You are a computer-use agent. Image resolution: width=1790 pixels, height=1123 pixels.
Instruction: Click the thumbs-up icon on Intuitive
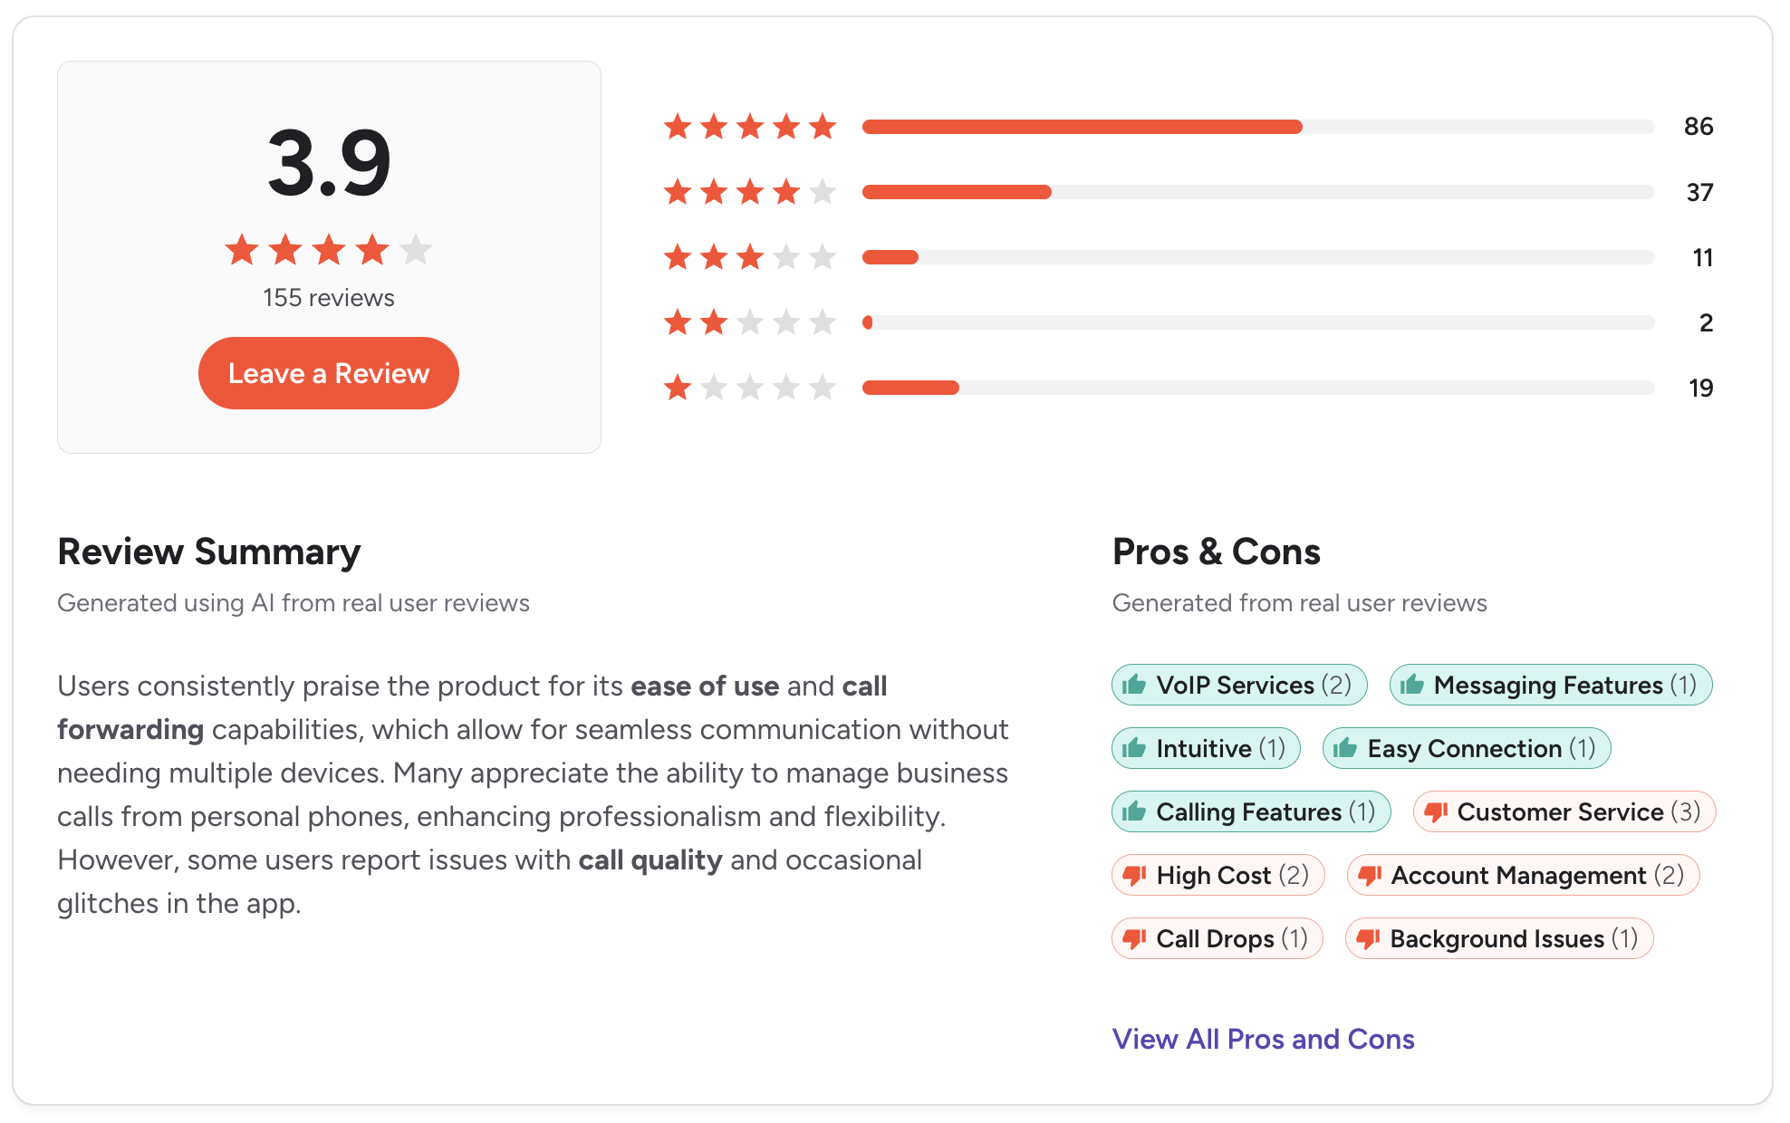(x=1135, y=749)
